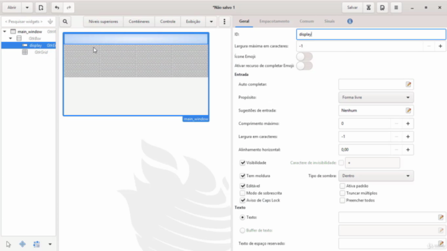Open the dropdown arrow beside Abrir
Image resolution: width=447 pixels, height=251 pixels.
tap(27, 8)
